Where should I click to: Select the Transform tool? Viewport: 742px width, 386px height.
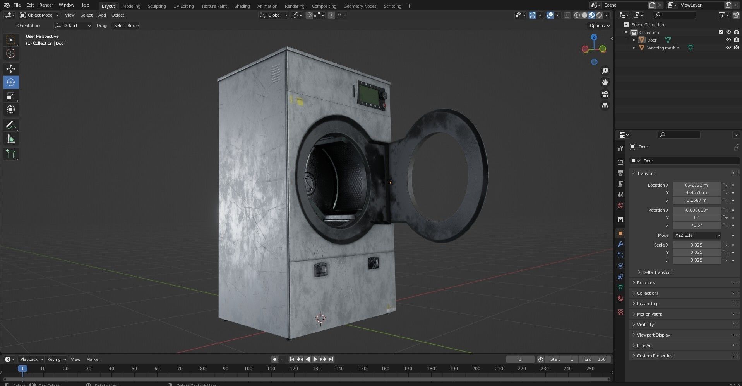coord(11,109)
